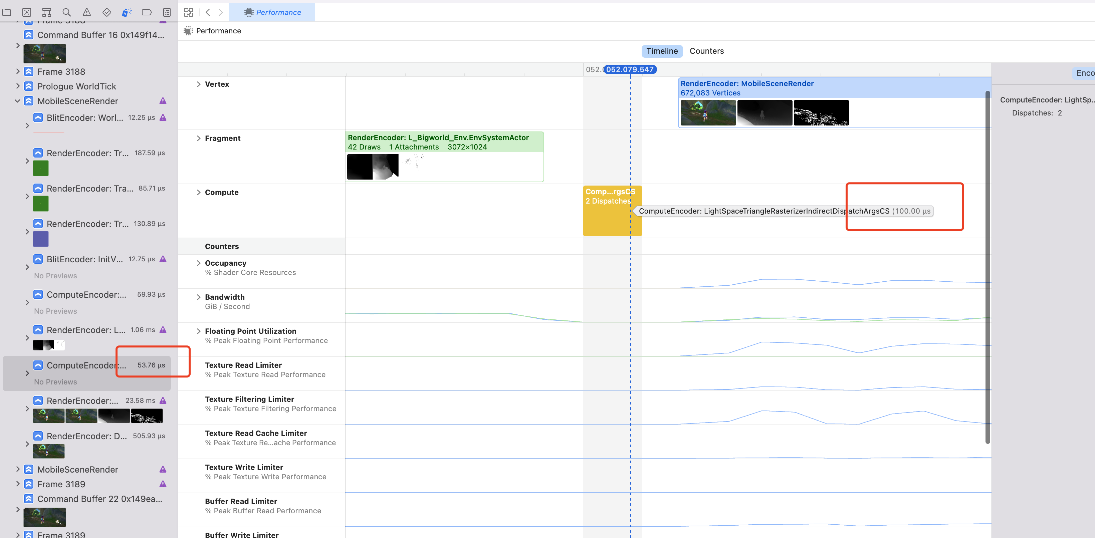The width and height of the screenshot is (1095, 538).
Task: Expand the Occupancy counter row
Action: pyautogui.click(x=199, y=263)
